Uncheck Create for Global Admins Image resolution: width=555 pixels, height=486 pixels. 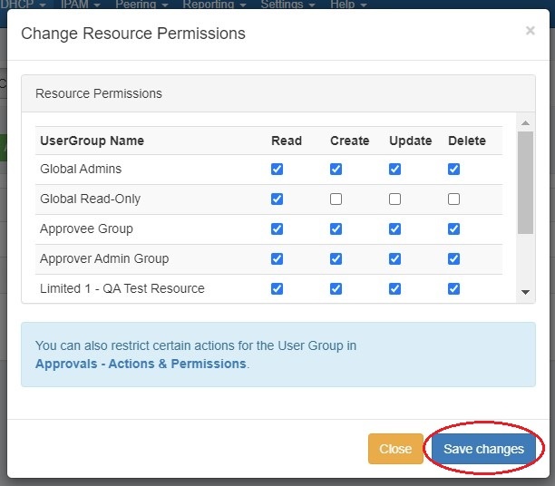pyautogui.click(x=336, y=170)
